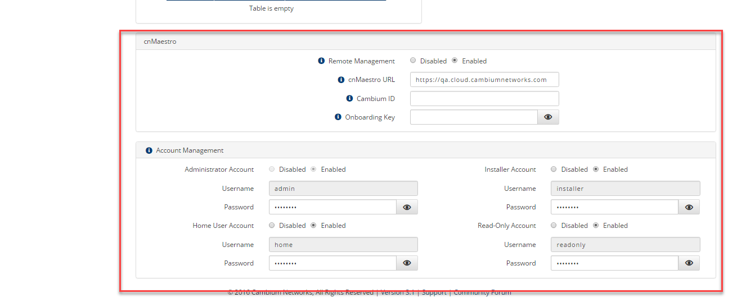The image size is (737, 302).
Task: Click the 'Table is empty' message
Action: point(271,8)
